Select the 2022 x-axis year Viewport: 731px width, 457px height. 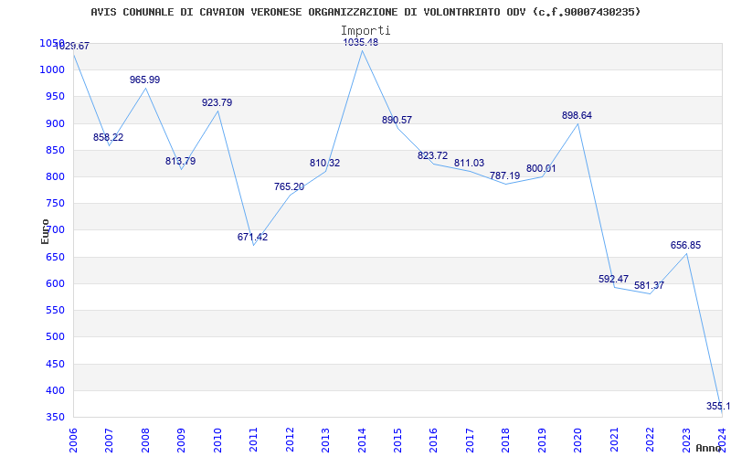click(x=650, y=440)
